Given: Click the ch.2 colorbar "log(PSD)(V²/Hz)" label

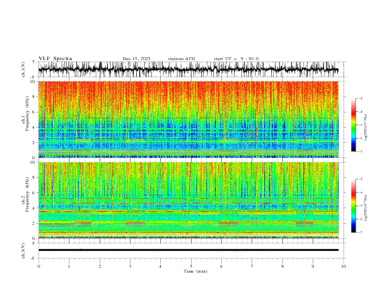Looking at the screenshot, I should pyautogui.click(x=365, y=208).
